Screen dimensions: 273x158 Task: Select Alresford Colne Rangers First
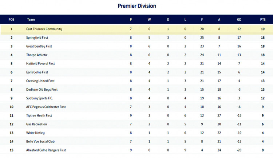[46, 150]
